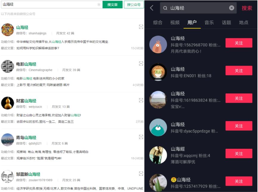
Task: Follow user with ID 1562968700
Action: pos(239,43)
